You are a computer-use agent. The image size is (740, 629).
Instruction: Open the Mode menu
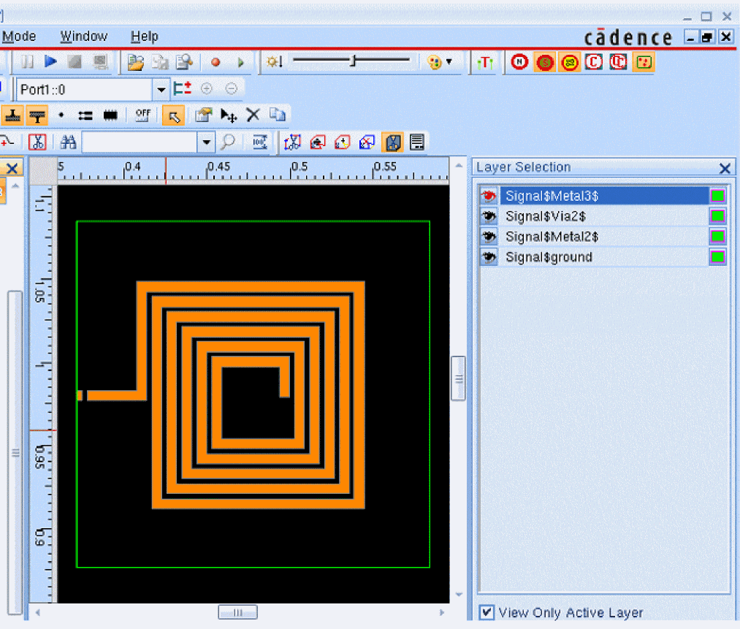coord(19,37)
